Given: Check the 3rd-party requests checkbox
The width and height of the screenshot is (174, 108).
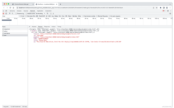Looking at the screenshot, I should tap(109, 16).
